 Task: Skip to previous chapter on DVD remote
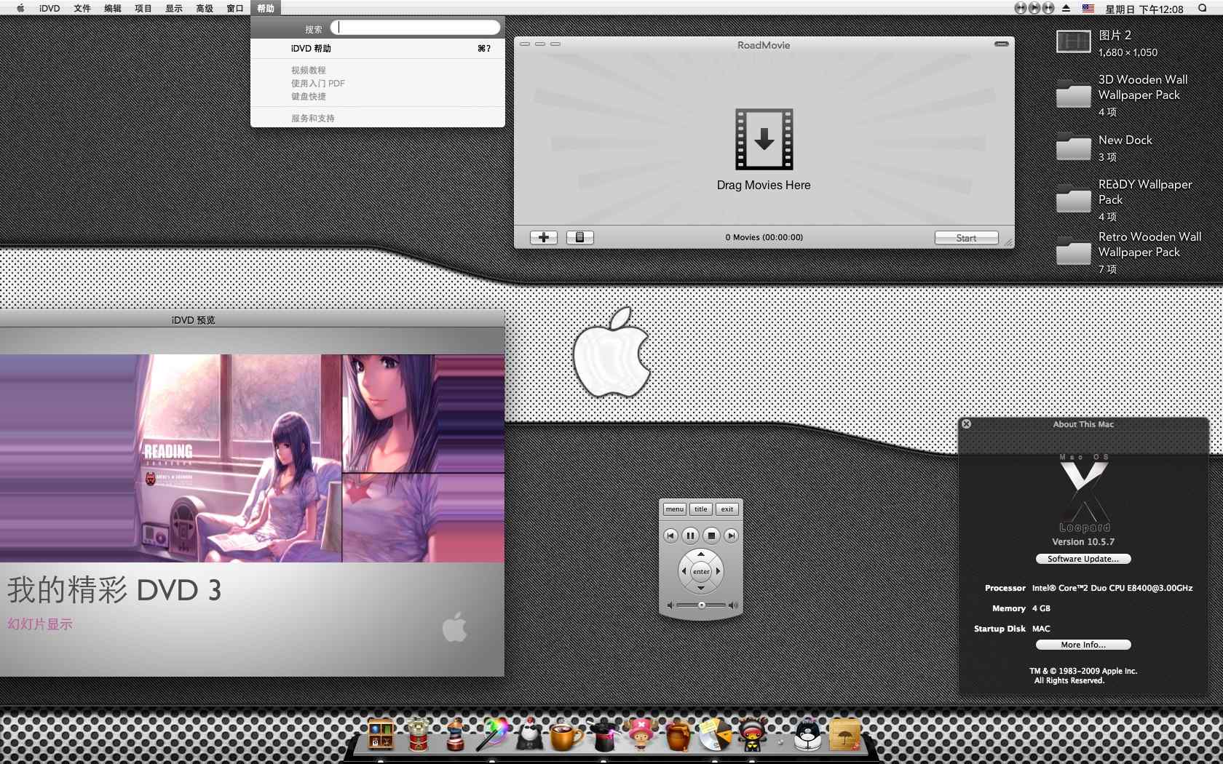coord(670,536)
